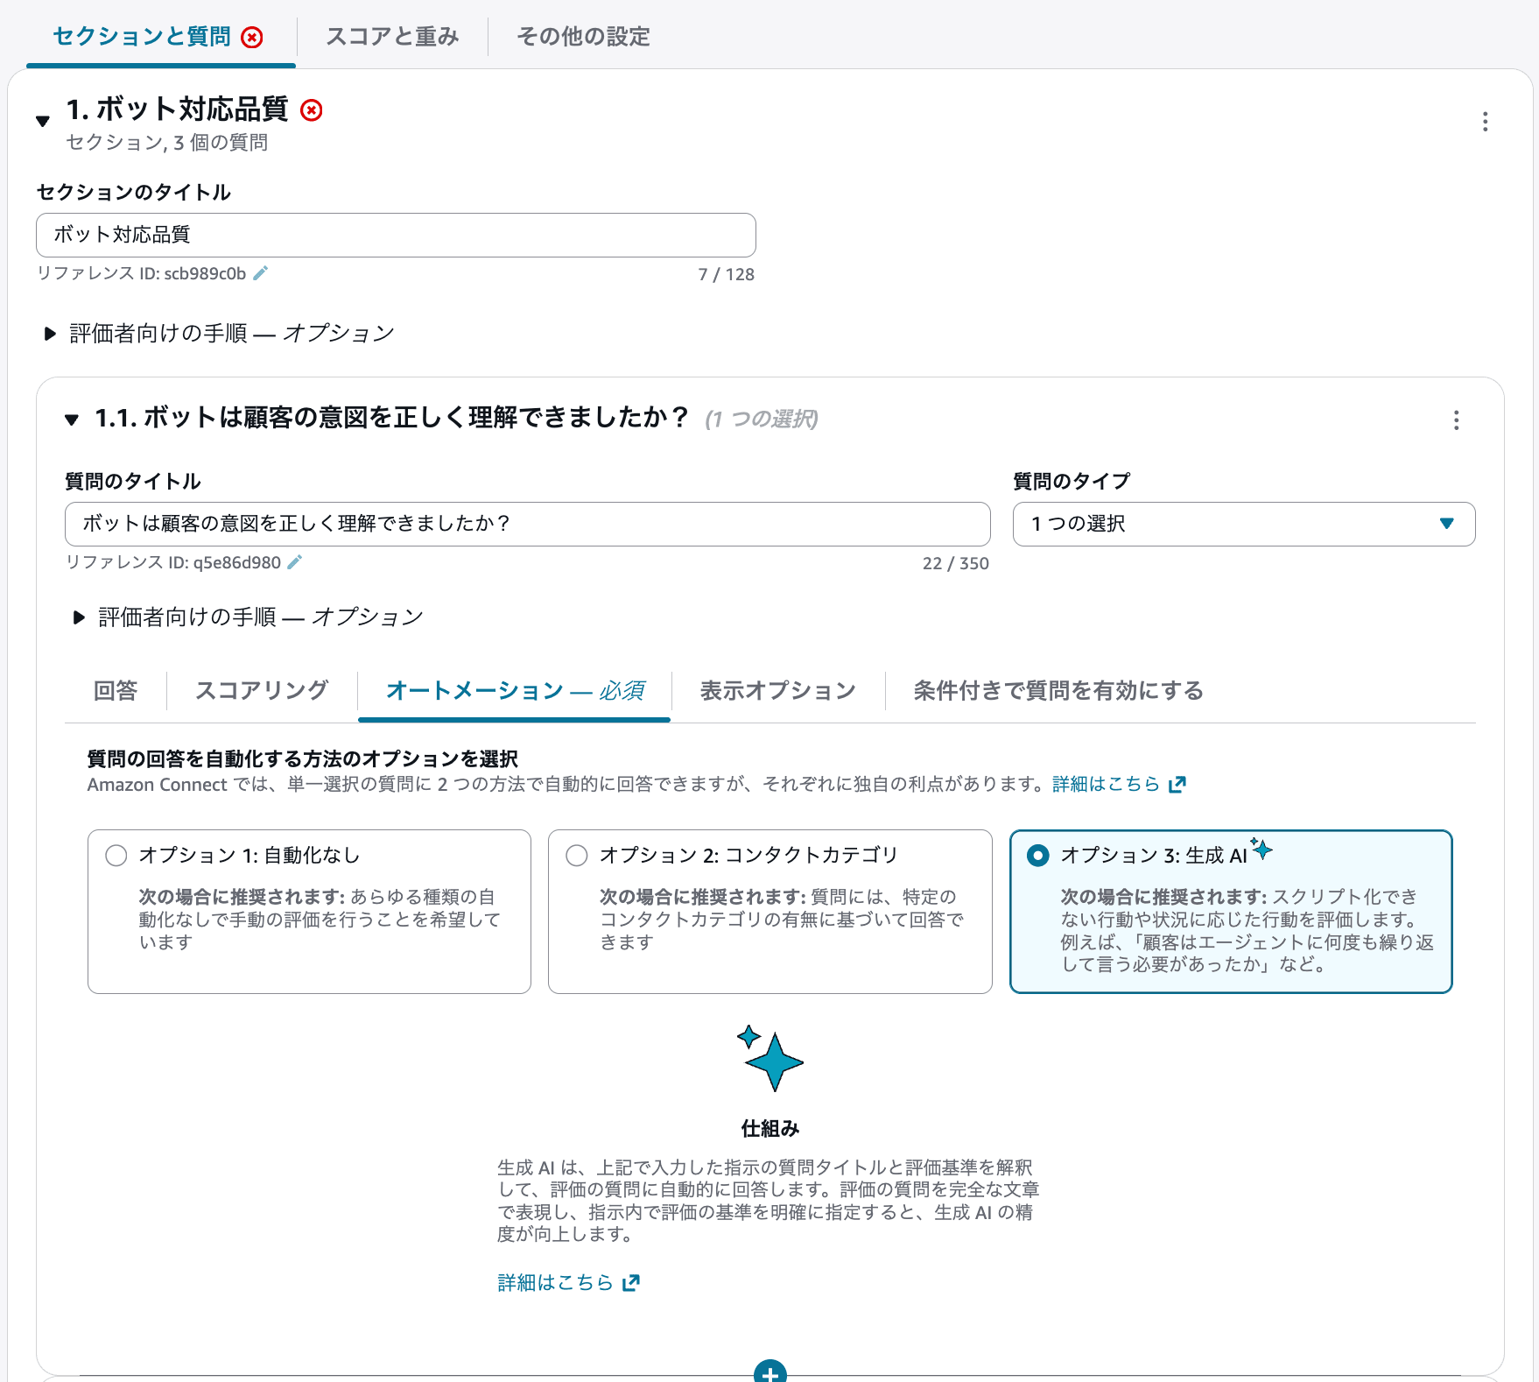The image size is (1539, 1382).
Task: Select radio オプション 1: 自動化なし
Action: coord(116,856)
